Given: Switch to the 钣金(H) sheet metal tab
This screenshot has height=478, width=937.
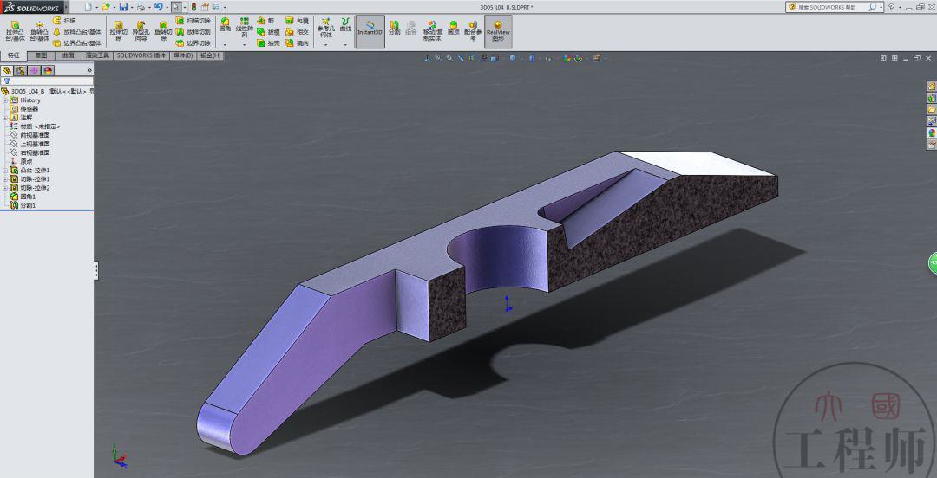Looking at the screenshot, I should pyautogui.click(x=210, y=55).
